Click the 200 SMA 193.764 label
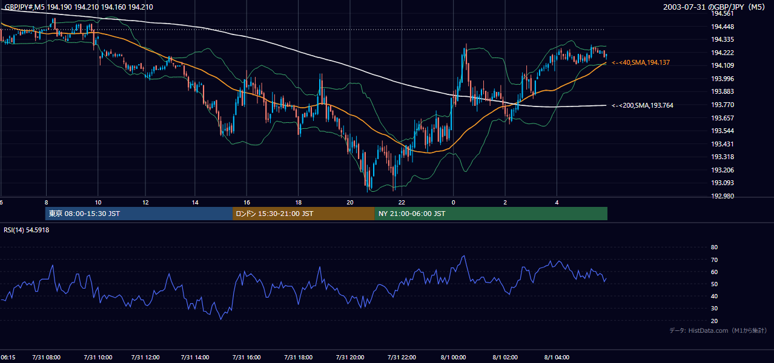The image size is (774, 363). (x=643, y=105)
